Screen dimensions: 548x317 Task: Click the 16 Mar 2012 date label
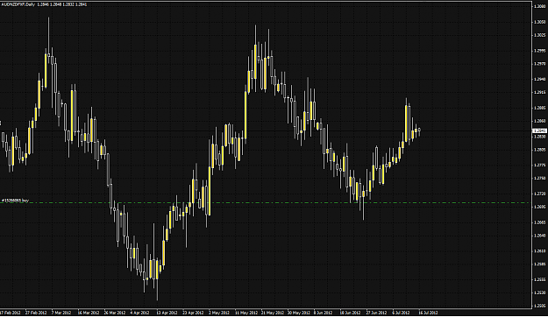tap(88, 313)
